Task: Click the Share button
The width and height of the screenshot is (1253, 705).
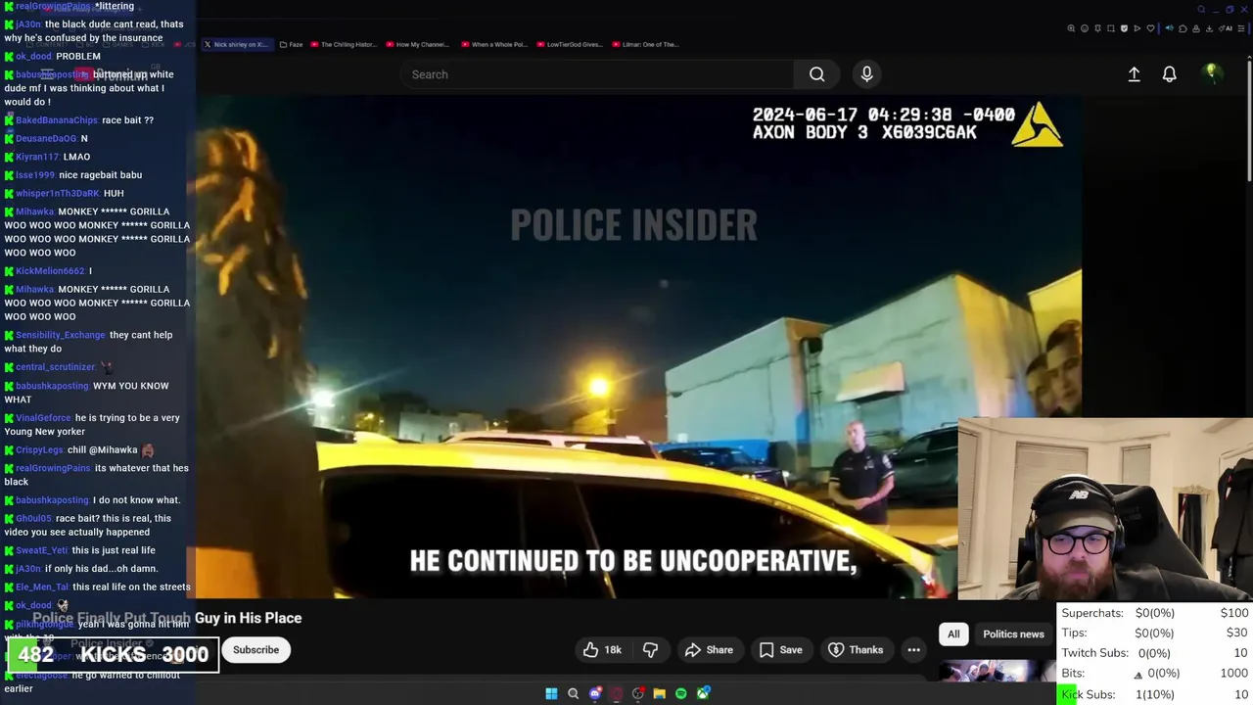Action: click(x=709, y=650)
